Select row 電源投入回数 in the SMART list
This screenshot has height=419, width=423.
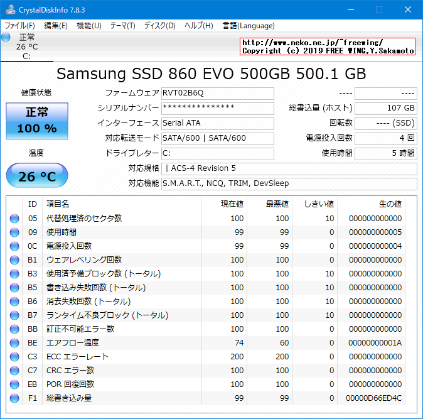(x=206, y=246)
